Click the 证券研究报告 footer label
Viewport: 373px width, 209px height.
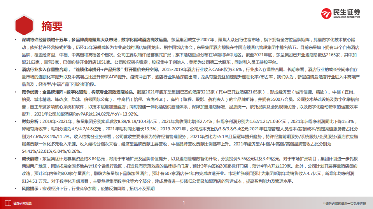pos(22,203)
